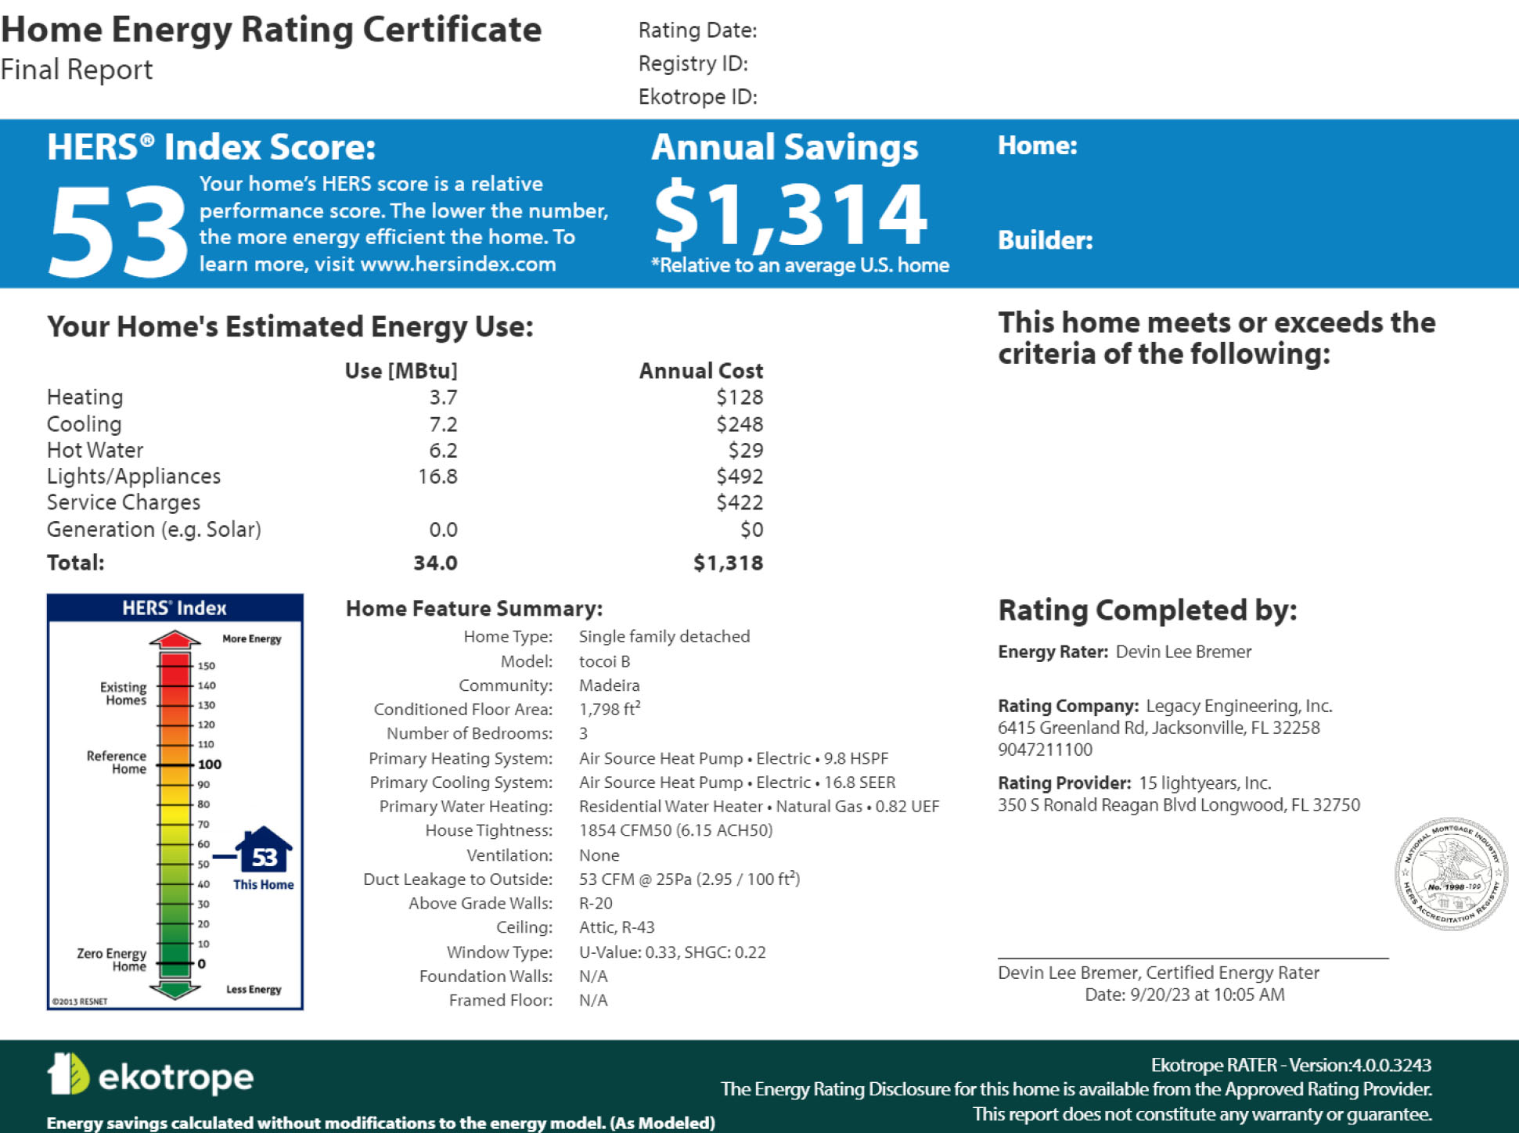Click the HERS accreditation registry seal
The height and width of the screenshot is (1133, 1519).
[x=1452, y=874]
